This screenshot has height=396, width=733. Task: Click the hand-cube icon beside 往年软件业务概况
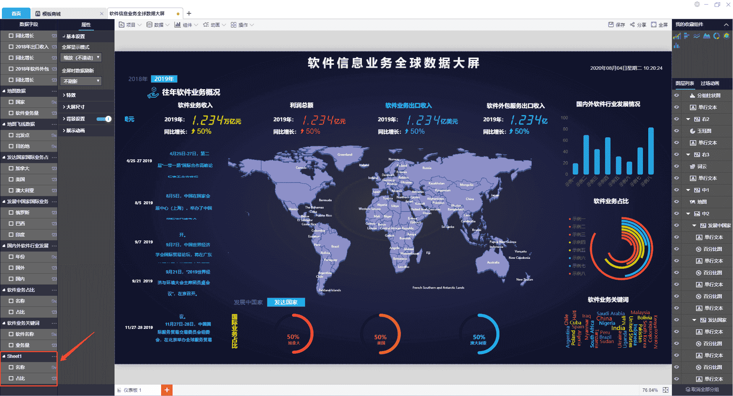click(153, 92)
